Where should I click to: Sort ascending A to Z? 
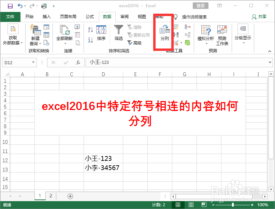(90, 29)
